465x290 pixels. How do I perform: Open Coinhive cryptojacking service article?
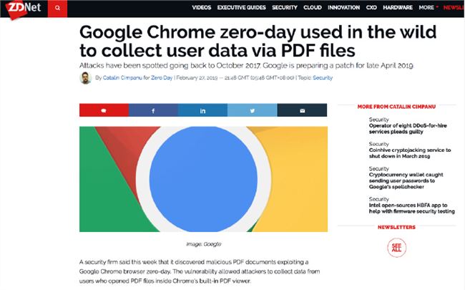[x=410, y=153]
